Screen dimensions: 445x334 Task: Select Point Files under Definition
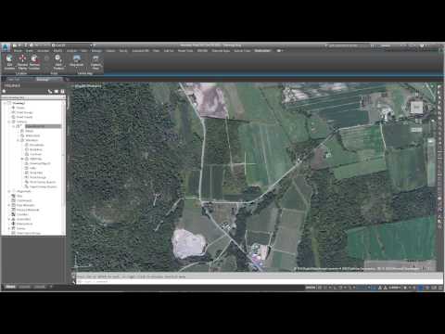pyautogui.click(x=36, y=173)
